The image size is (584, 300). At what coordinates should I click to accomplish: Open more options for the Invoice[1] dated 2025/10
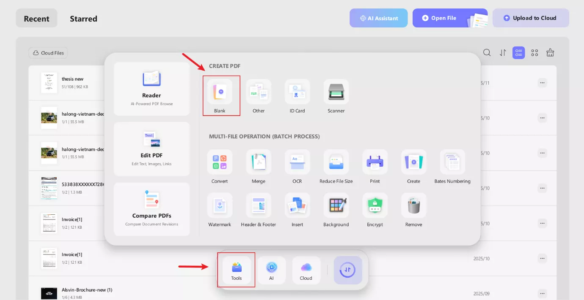coord(542,258)
